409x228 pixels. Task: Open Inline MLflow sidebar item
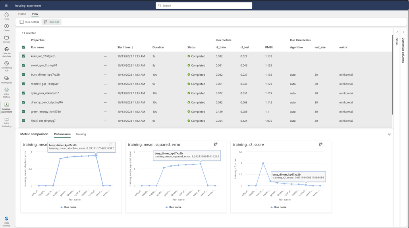coord(6,93)
